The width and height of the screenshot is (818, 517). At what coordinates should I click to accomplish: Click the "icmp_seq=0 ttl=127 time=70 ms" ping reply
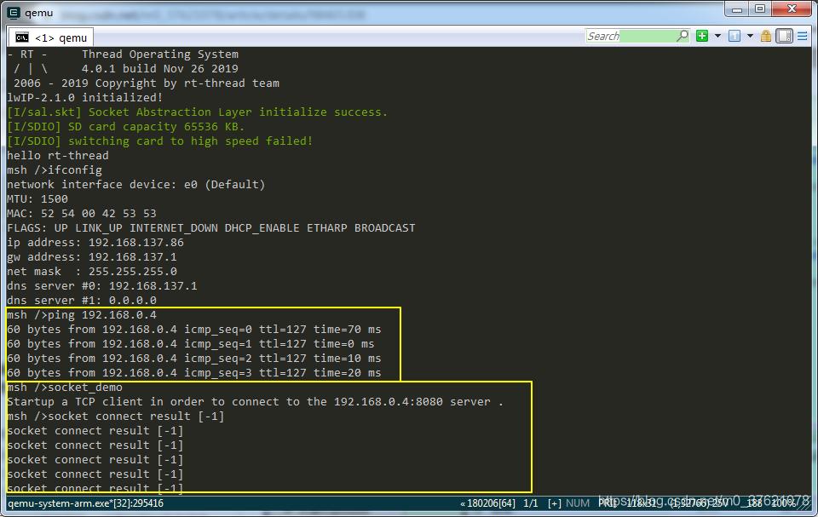click(283, 330)
